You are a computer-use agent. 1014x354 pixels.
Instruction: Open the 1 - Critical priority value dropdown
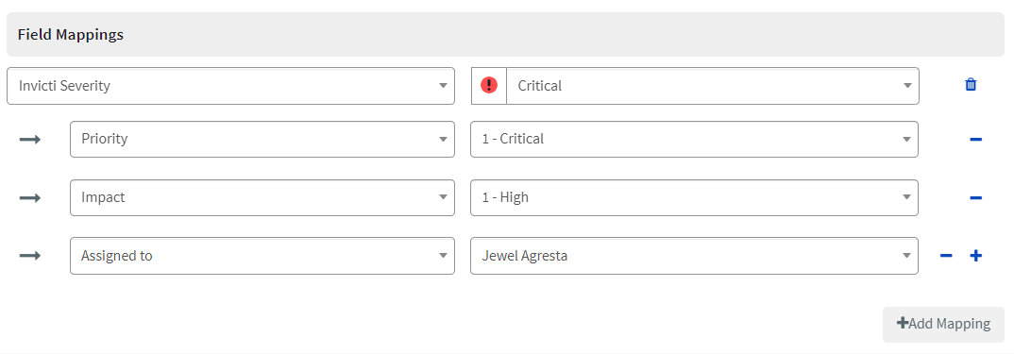[x=694, y=139]
